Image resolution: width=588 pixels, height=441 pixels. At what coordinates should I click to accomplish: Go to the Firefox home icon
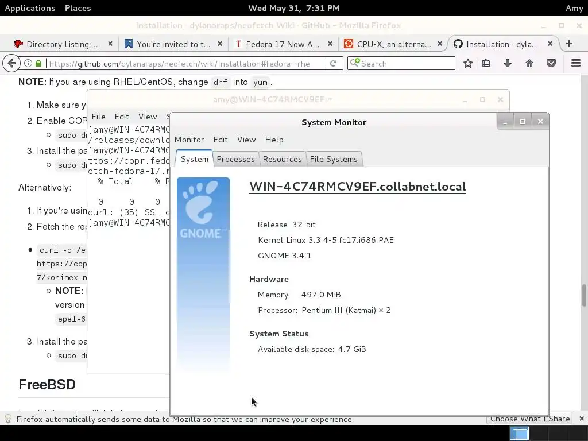(529, 63)
